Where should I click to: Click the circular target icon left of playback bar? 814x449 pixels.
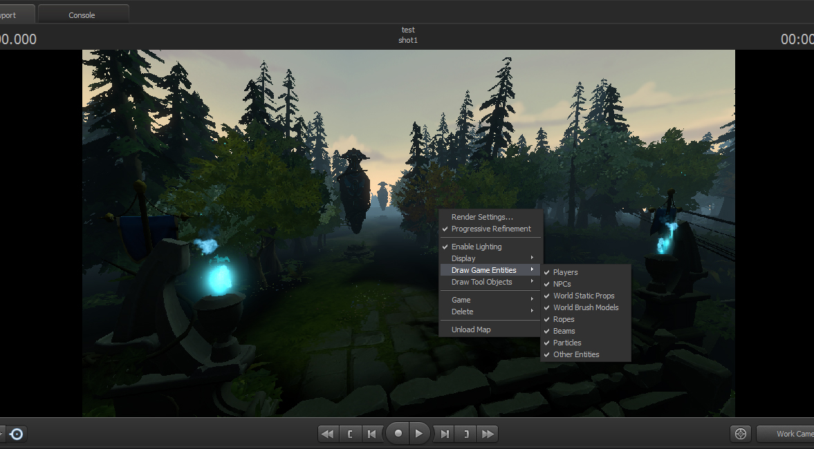(x=17, y=434)
